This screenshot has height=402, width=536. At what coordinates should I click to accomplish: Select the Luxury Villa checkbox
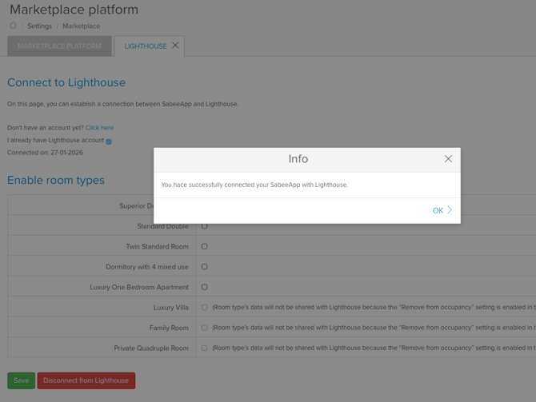coord(205,308)
